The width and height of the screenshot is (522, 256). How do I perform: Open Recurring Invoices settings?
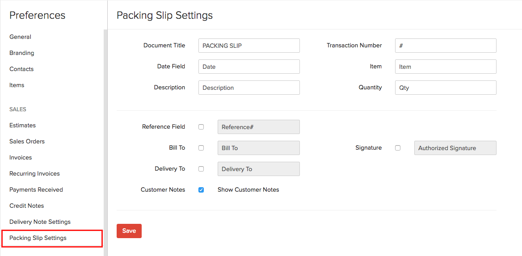pos(34,173)
